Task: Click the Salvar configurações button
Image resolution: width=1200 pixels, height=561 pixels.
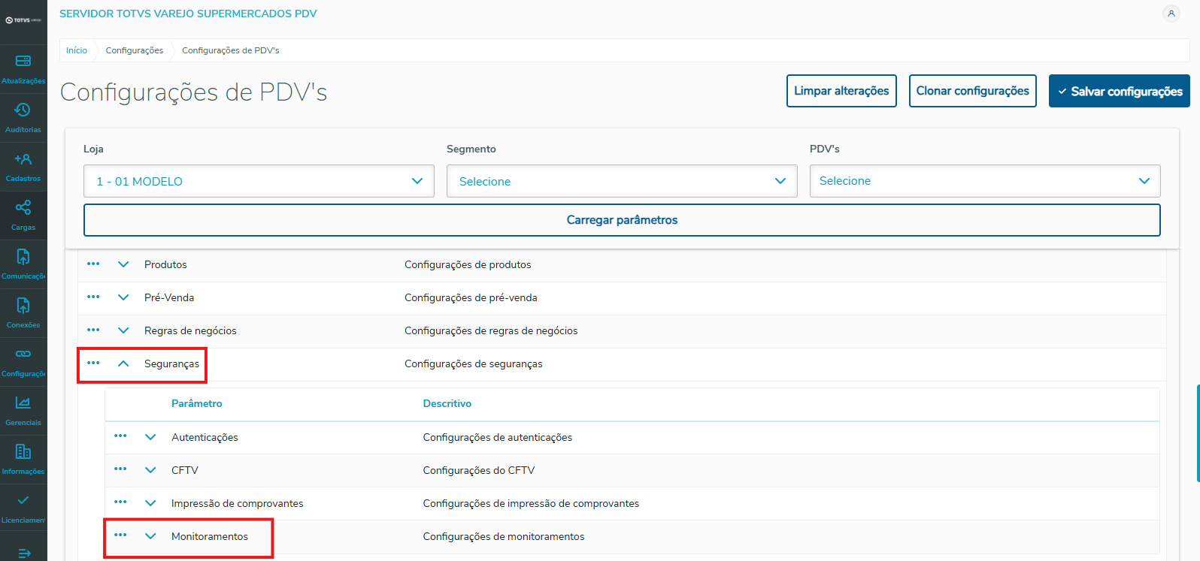Action: pyautogui.click(x=1119, y=91)
